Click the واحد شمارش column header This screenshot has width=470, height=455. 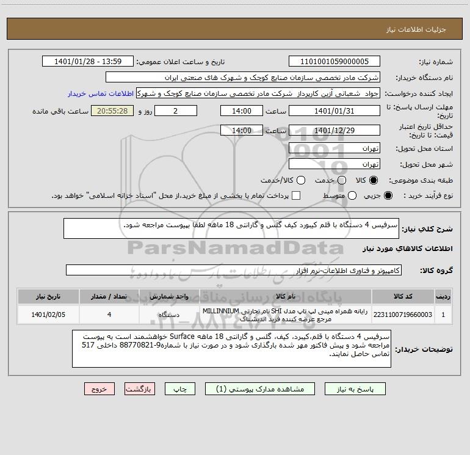[169, 297]
